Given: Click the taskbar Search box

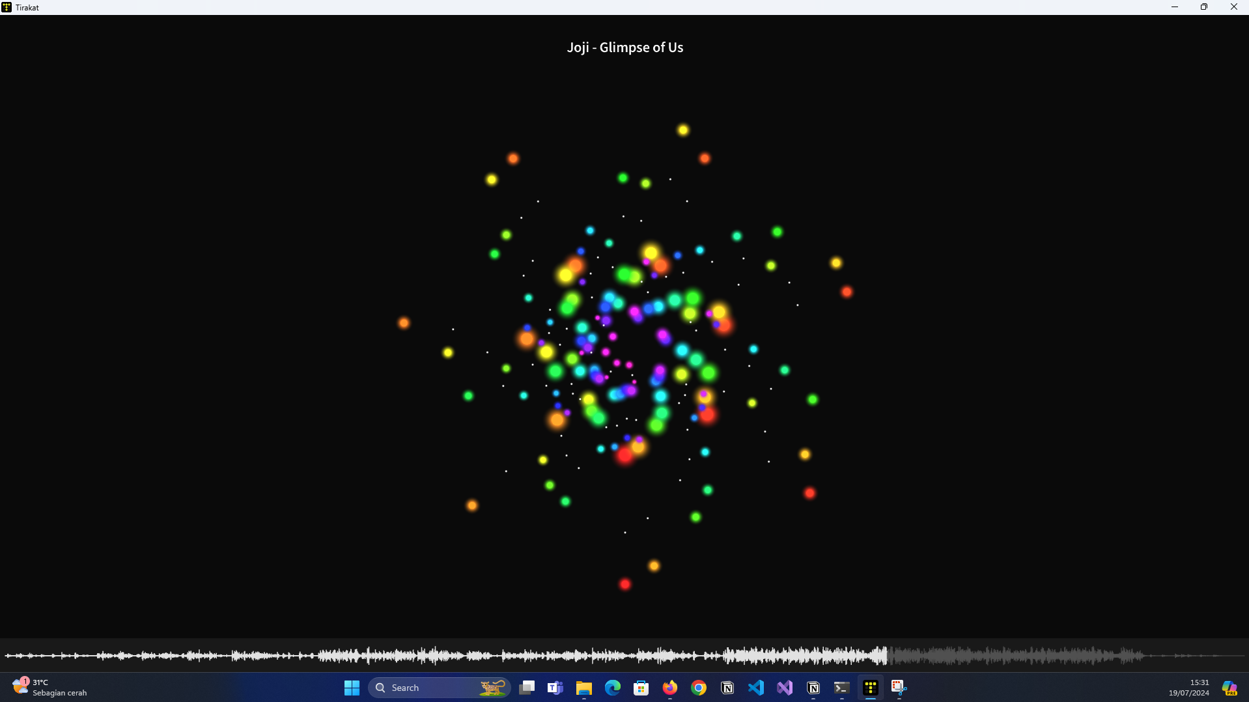Looking at the screenshot, I should click(x=440, y=688).
